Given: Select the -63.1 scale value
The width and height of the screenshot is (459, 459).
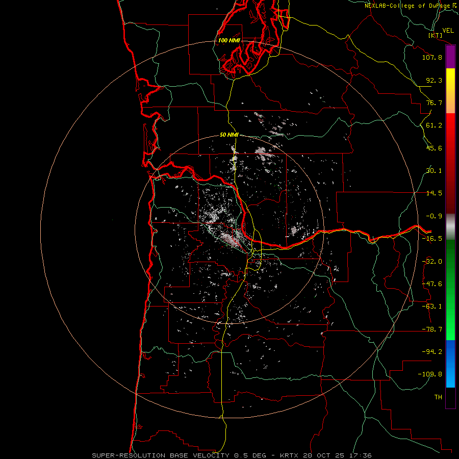Looking at the screenshot, I should coord(432,307).
